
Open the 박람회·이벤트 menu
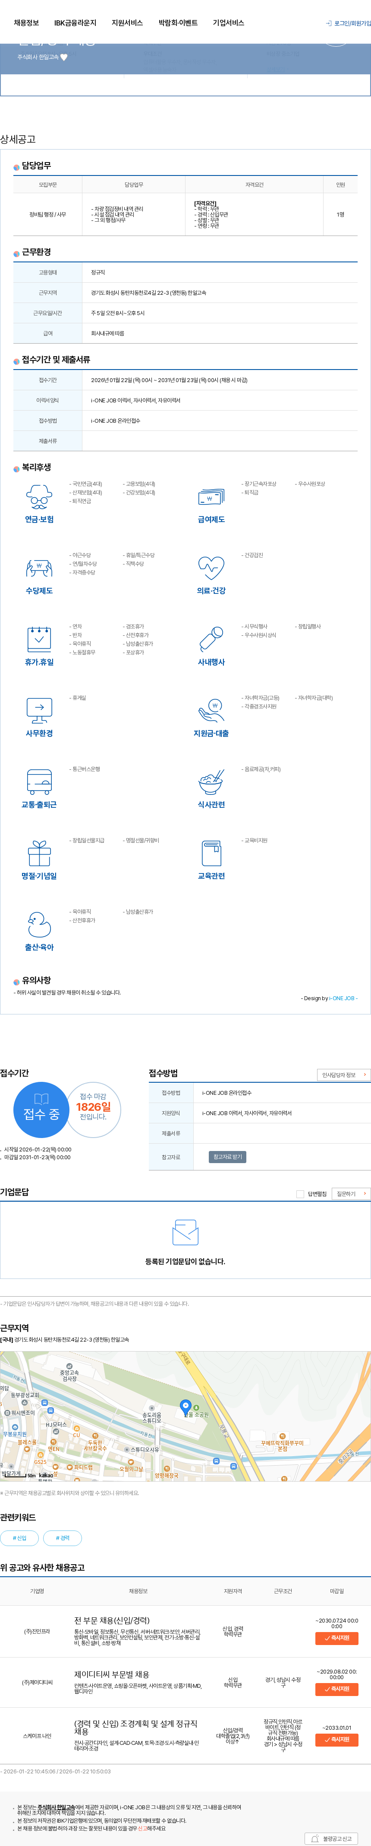178,23
